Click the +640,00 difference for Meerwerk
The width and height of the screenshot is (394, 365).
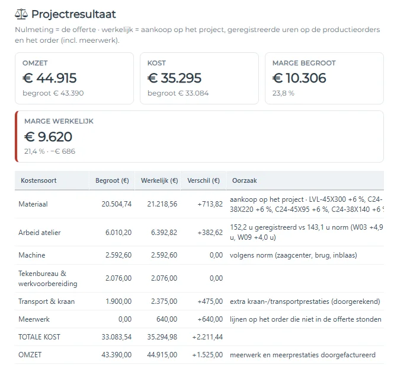210,319
